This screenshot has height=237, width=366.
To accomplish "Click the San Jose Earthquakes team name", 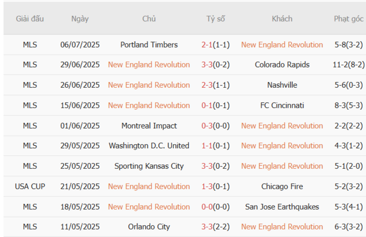I will point(282,207).
